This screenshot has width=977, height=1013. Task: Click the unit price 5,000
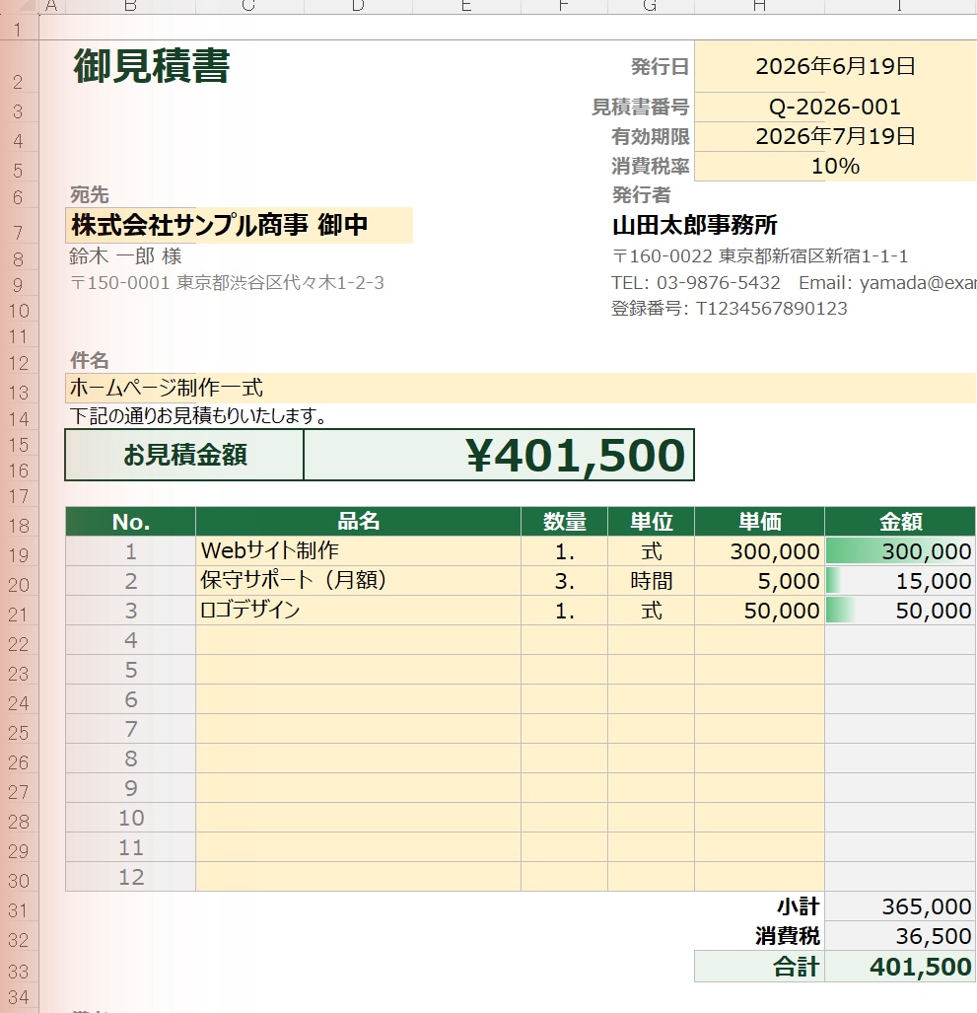coord(759,581)
